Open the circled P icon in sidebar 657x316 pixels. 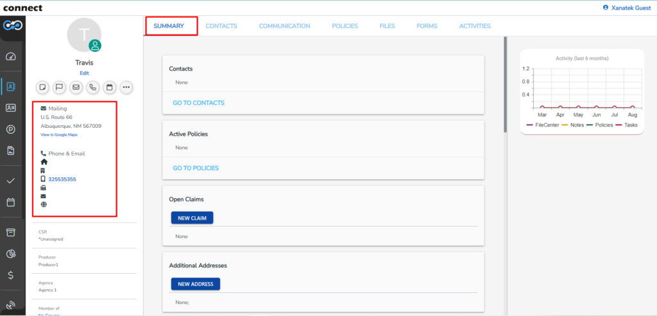[12, 130]
